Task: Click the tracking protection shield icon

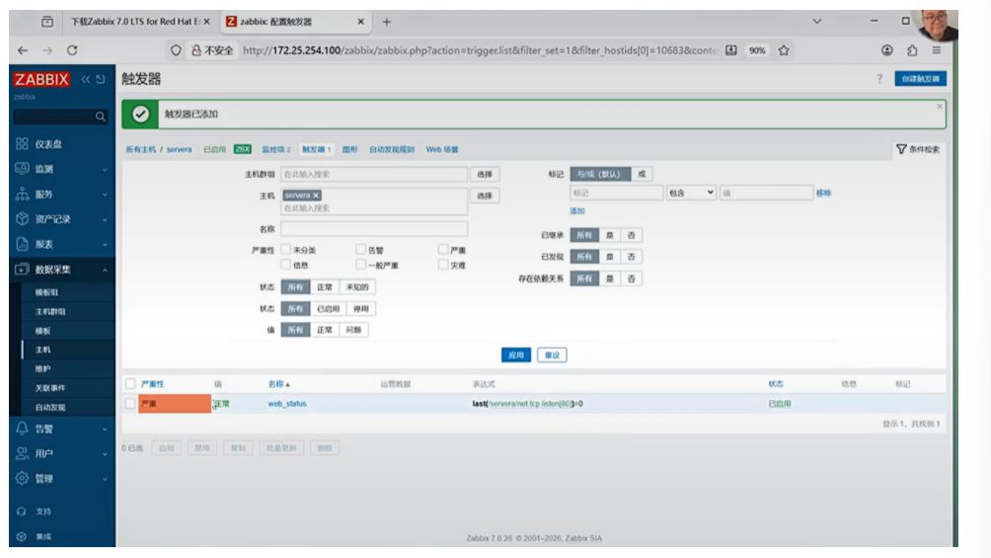Action: pos(176,50)
